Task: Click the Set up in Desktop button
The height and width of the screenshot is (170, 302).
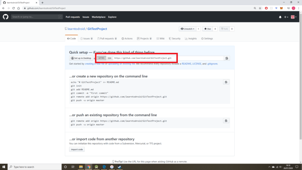Action: (x=81, y=58)
